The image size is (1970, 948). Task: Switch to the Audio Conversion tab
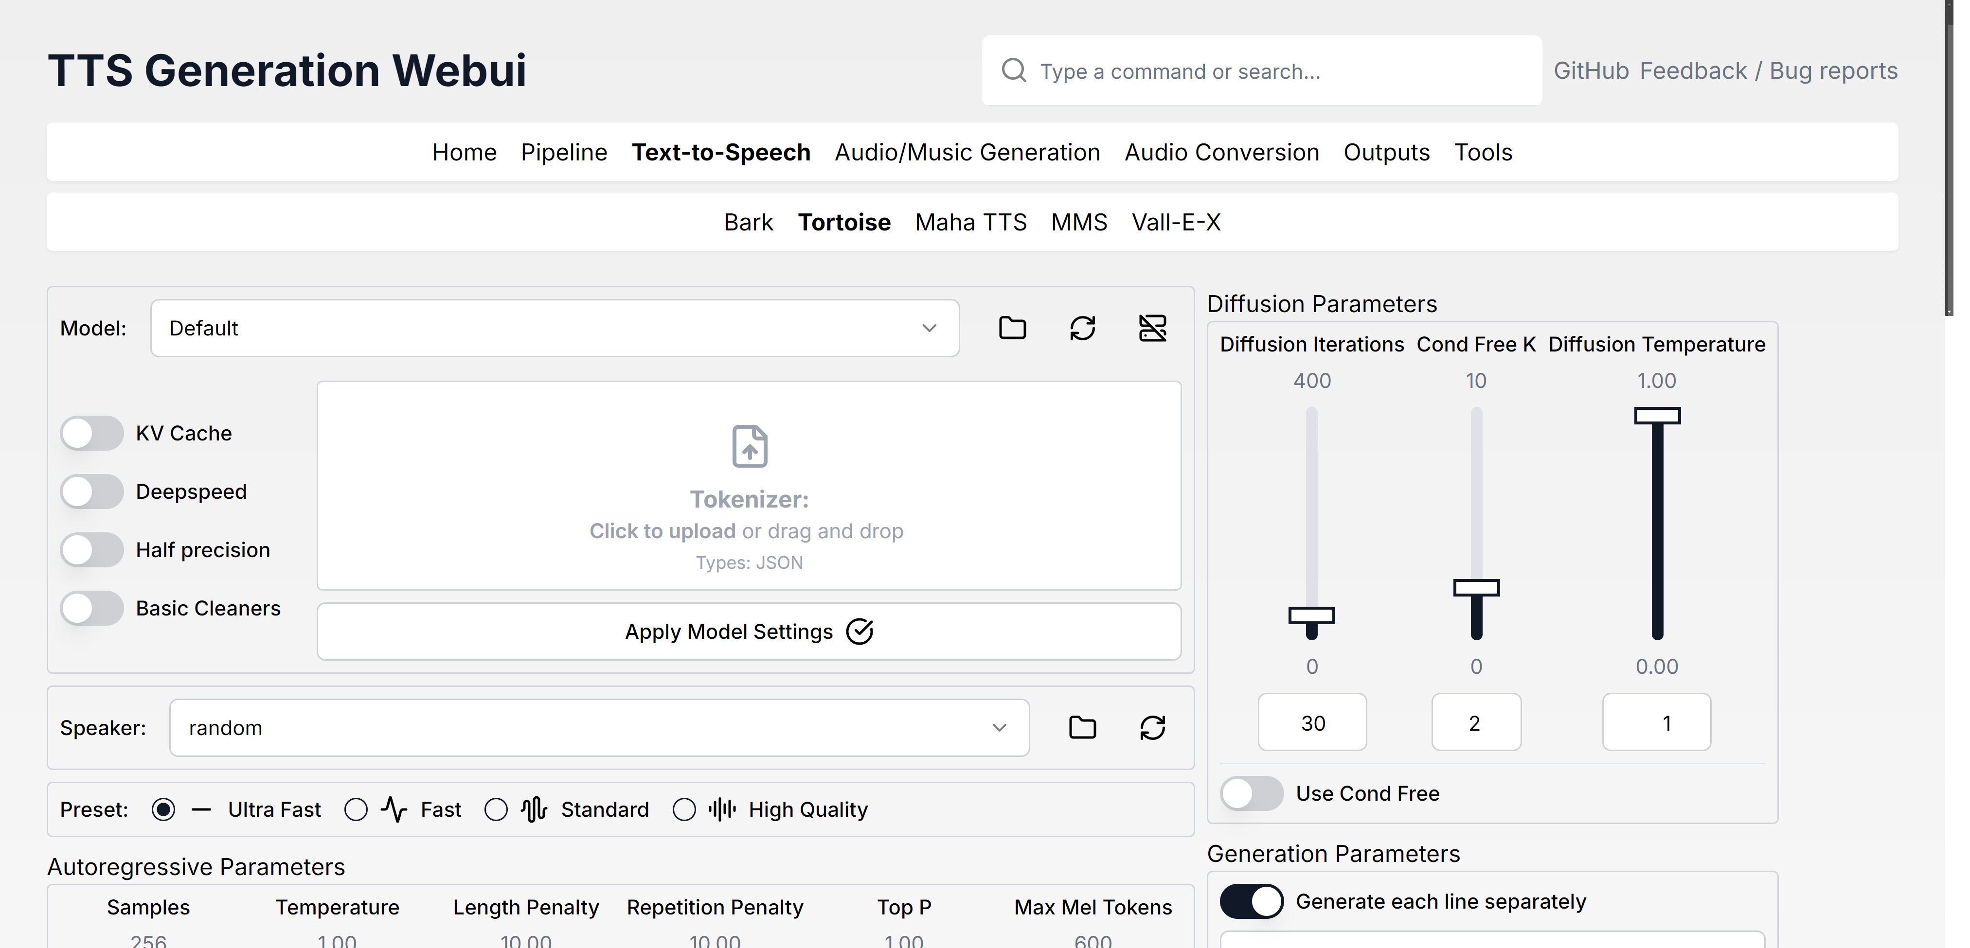coord(1221,152)
